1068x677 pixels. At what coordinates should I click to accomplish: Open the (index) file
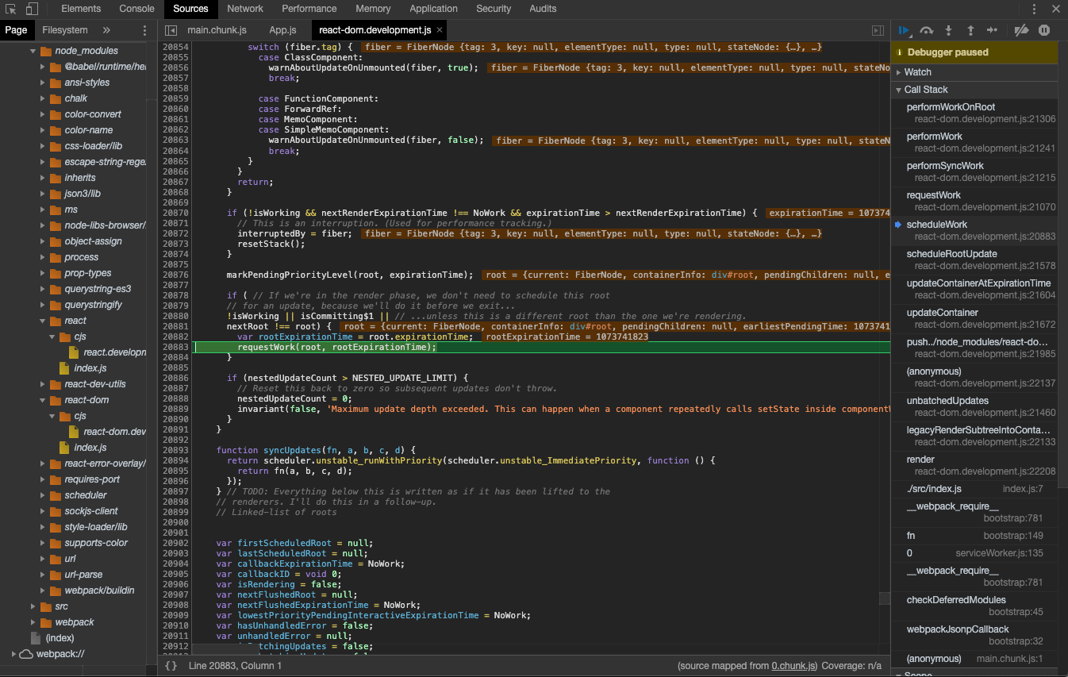(x=60, y=638)
